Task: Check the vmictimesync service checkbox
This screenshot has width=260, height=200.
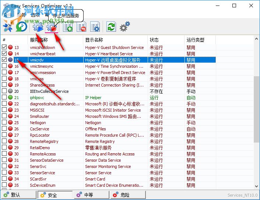Action: (x=4, y=66)
